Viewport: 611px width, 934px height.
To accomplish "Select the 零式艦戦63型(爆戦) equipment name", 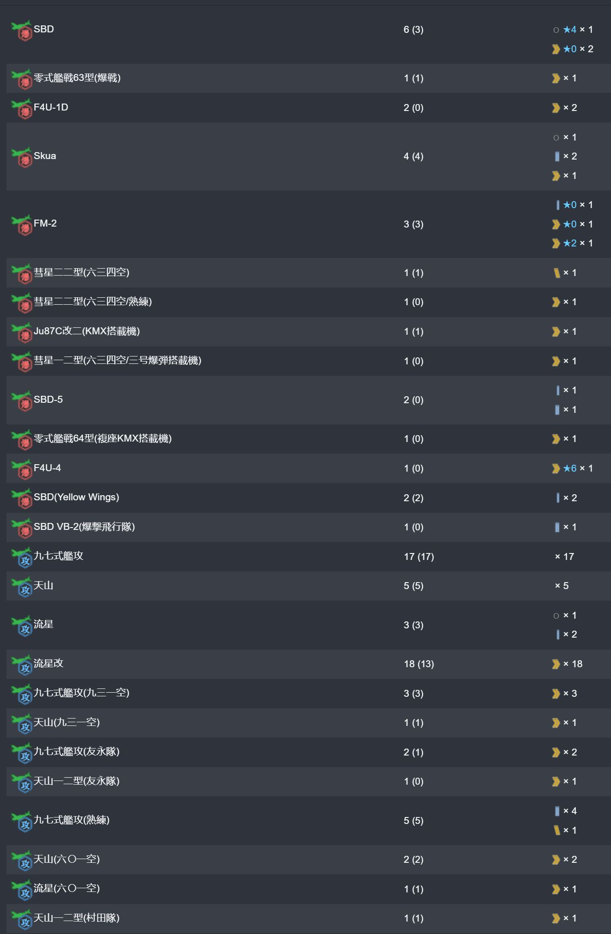I will (x=77, y=78).
